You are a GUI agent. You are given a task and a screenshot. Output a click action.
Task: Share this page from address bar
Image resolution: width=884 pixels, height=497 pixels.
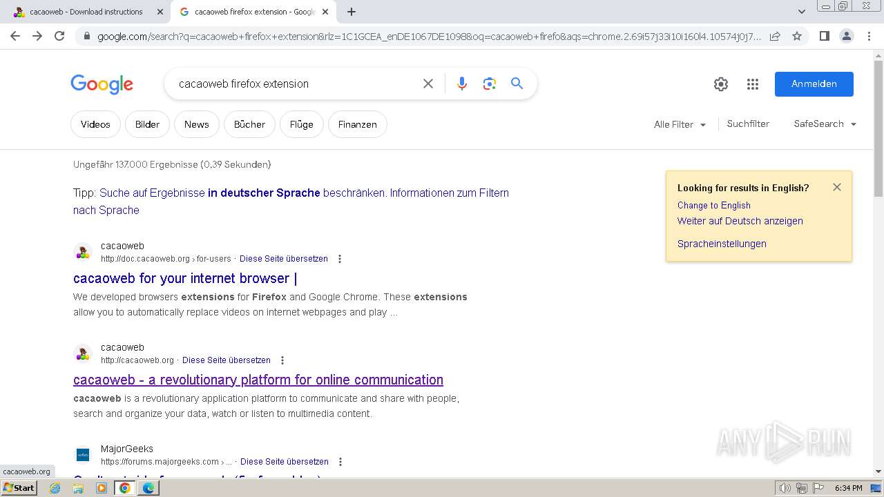click(775, 36)
